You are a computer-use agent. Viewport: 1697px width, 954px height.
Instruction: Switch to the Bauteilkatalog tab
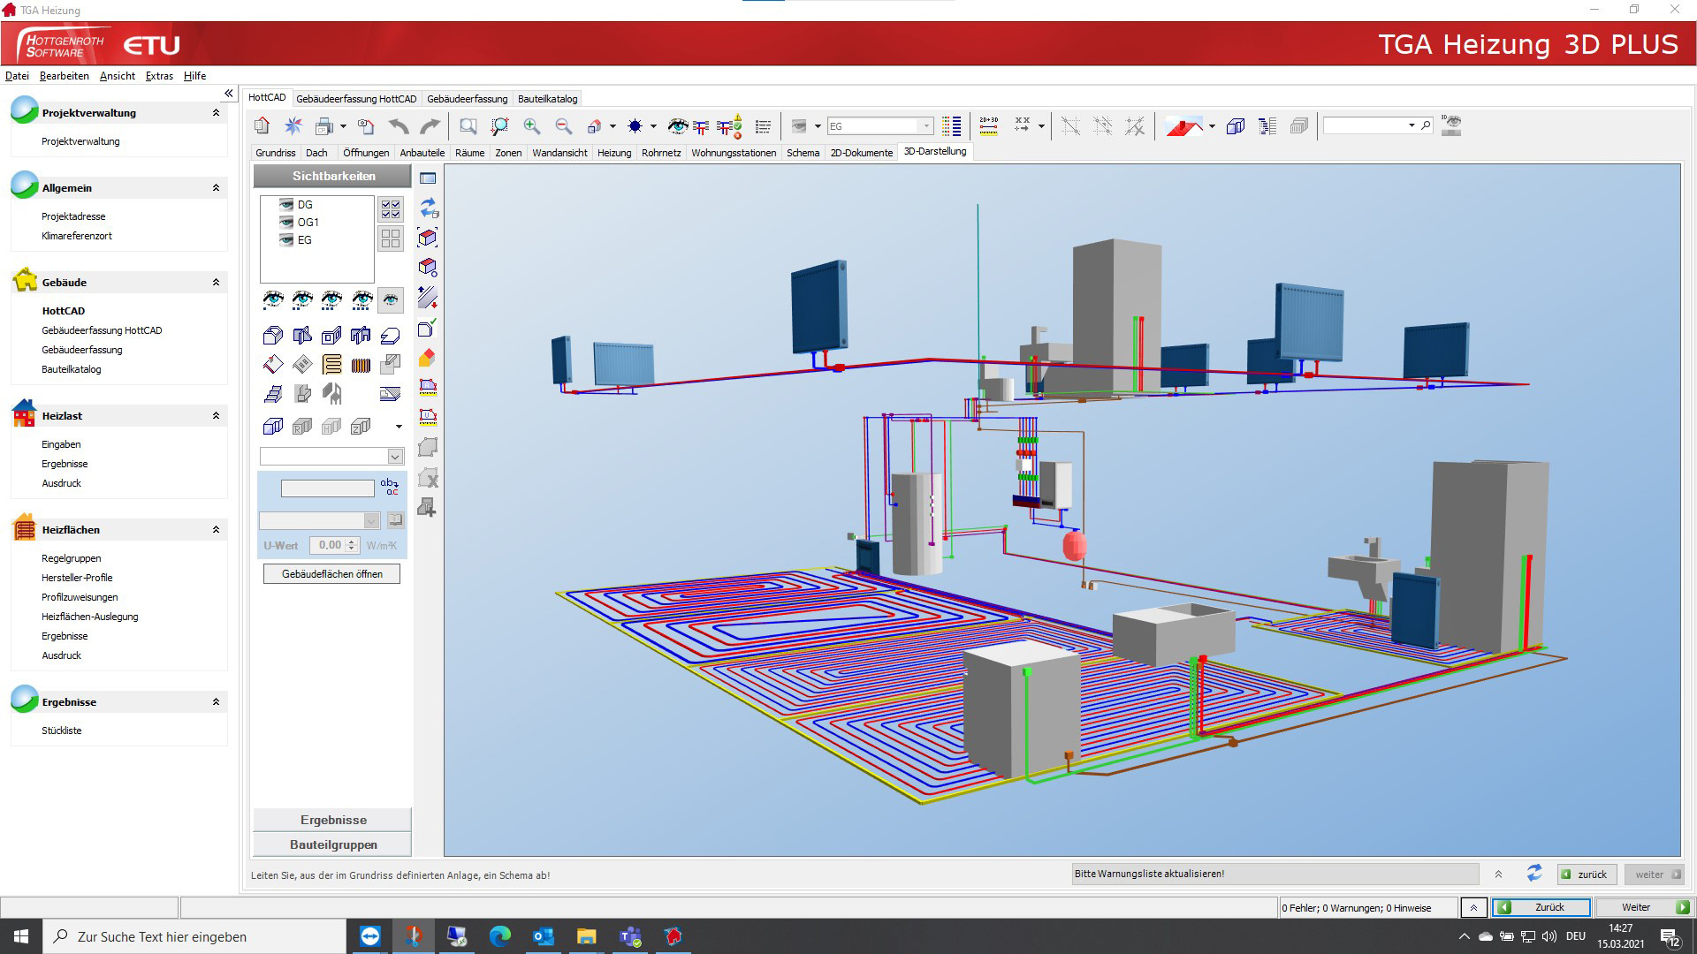[x=547, y=99]
